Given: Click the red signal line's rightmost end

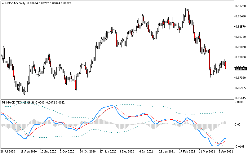Looking at the screenshot, I should point(225,141).
